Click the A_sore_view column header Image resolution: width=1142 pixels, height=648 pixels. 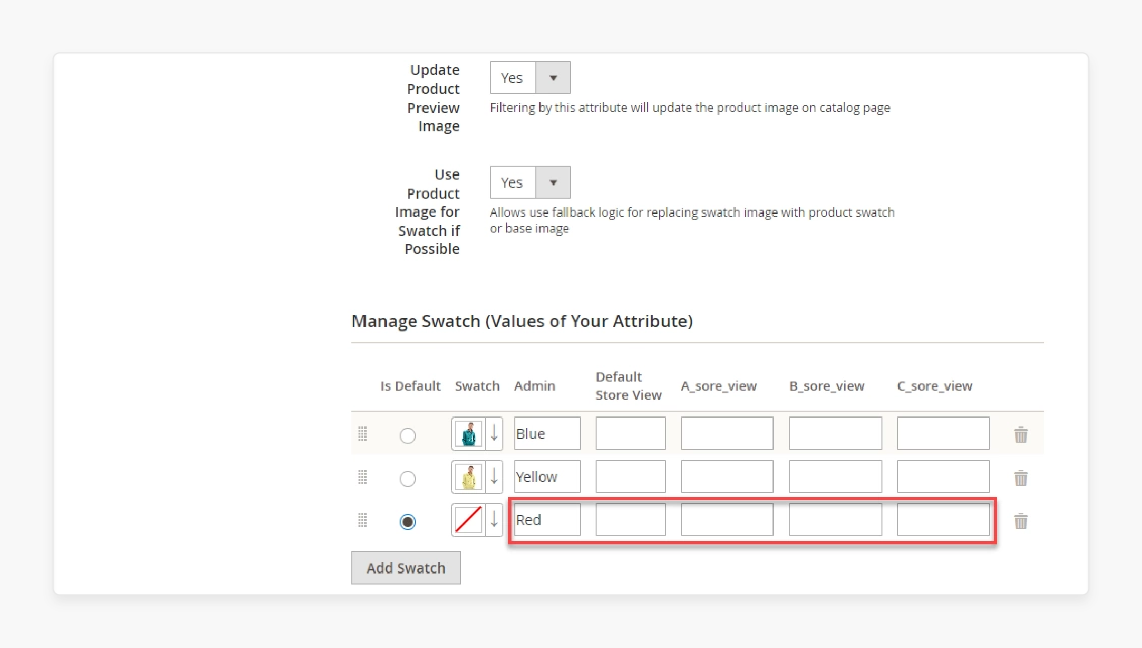coord(718,386)
